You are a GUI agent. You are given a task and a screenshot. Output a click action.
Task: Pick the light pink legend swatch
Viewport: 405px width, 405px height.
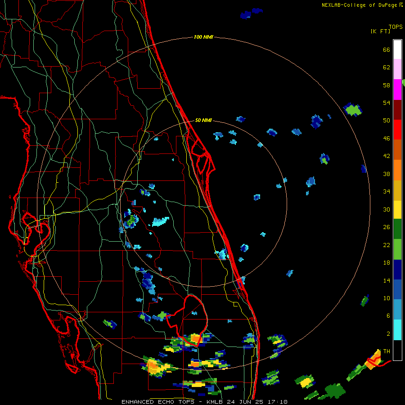coord(397,69)
